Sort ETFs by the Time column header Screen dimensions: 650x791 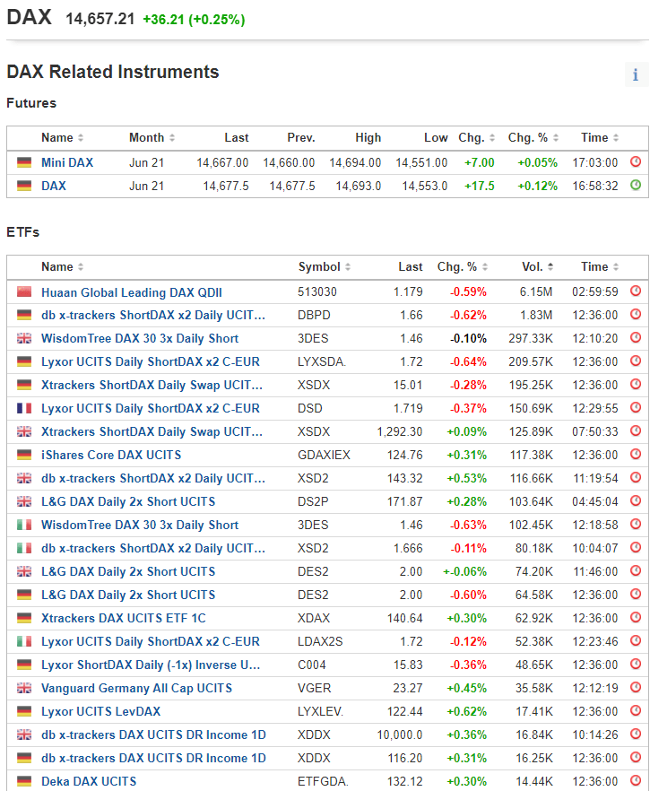tap(599, 266)
